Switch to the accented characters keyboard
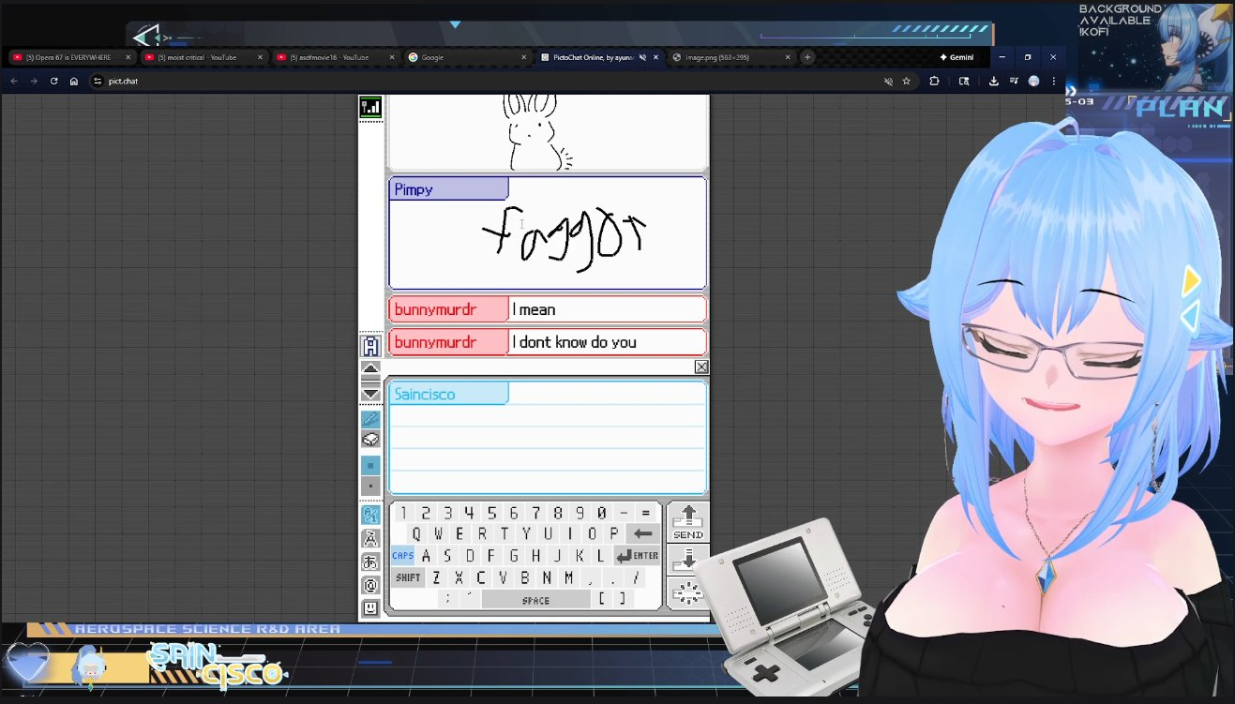The image size is (1235, 704). (x=370, y=538)
